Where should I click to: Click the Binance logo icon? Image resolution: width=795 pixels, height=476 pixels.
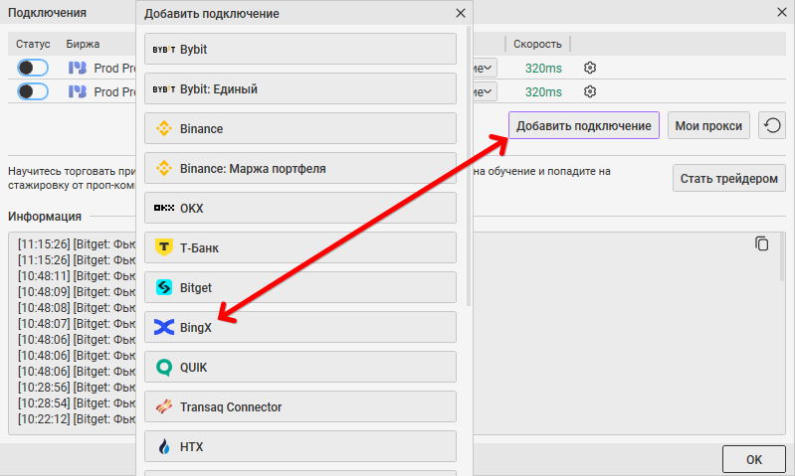point(164,129)
